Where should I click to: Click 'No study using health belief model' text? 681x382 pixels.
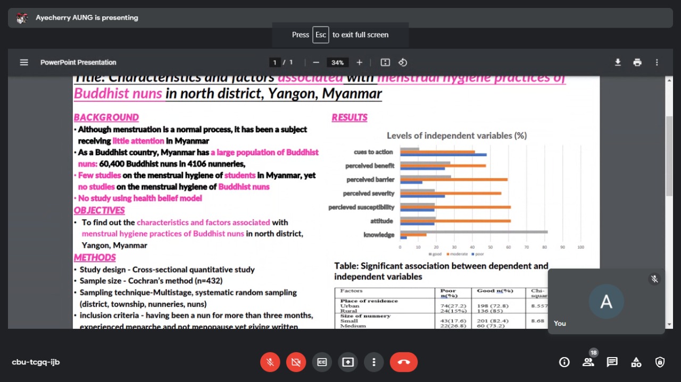pos(140,198)
